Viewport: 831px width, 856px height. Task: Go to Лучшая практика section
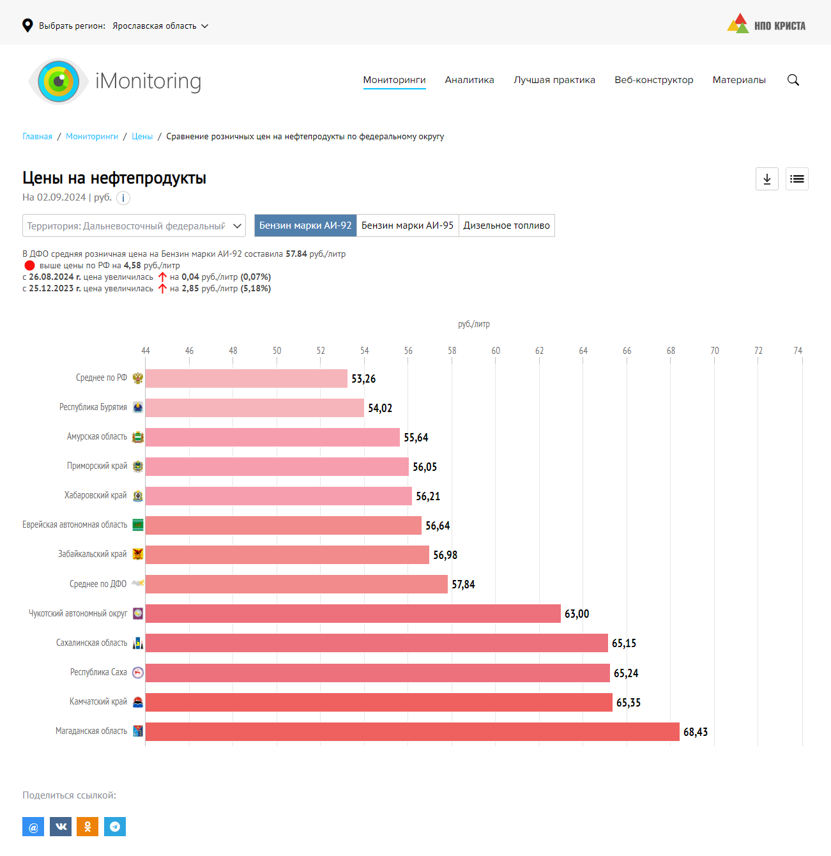[554, 80]
